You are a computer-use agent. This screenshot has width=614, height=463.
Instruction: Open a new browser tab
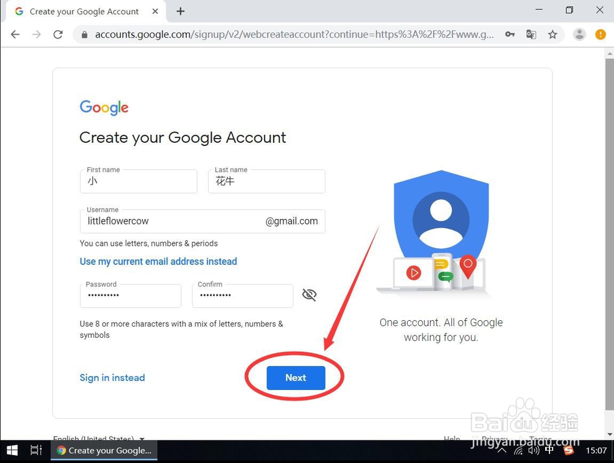pos(181,11)
